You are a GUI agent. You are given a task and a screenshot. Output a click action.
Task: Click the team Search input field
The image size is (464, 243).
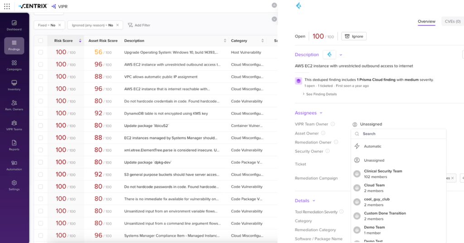tap(399, 134)
